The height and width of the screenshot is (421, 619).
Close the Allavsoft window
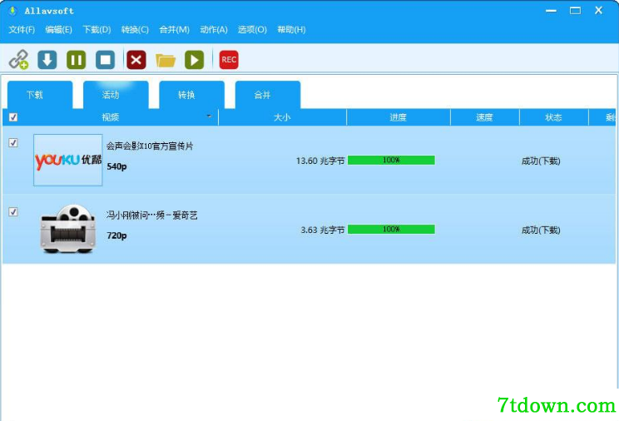[599, 11]
